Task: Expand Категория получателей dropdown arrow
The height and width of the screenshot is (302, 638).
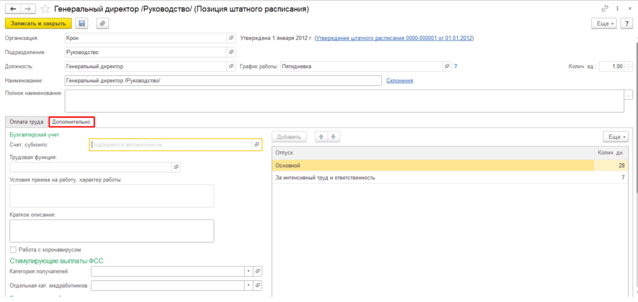Action: pyautogui.click(x=249, y=271)
